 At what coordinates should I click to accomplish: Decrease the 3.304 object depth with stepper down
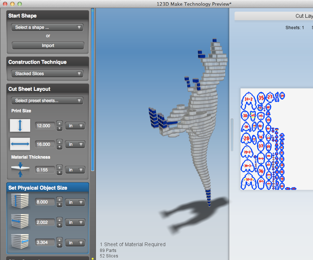pos(59,245)
